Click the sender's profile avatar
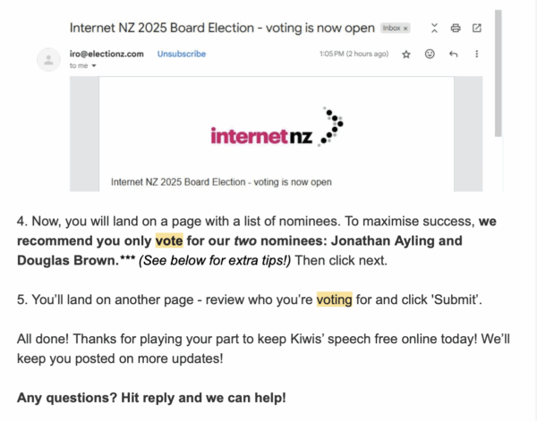This screenshot has width=537, height=421. [47, 60]
